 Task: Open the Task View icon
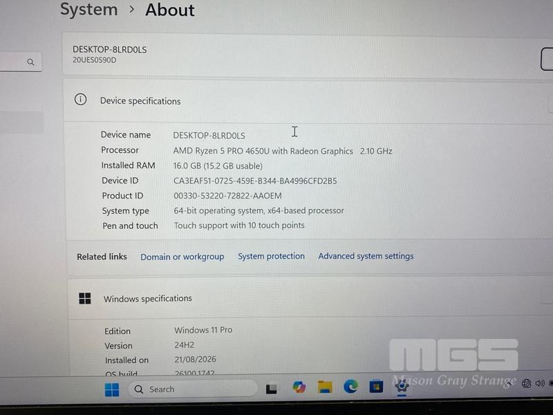click(x=271, y=388)
